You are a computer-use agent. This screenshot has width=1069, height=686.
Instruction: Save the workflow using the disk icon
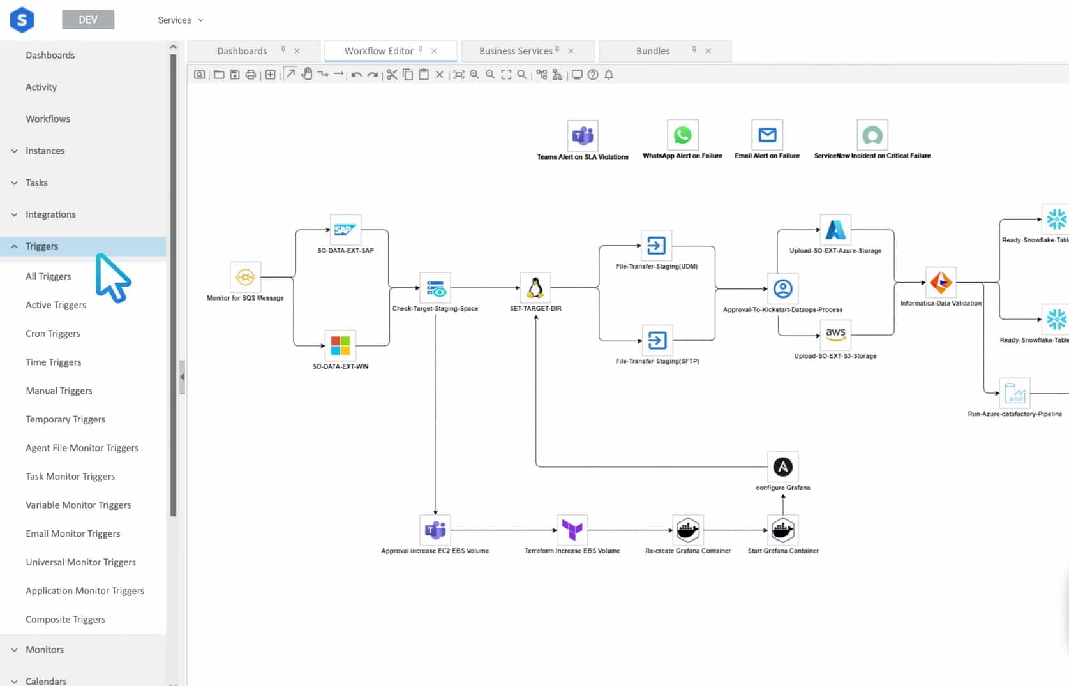coord(235,75)
